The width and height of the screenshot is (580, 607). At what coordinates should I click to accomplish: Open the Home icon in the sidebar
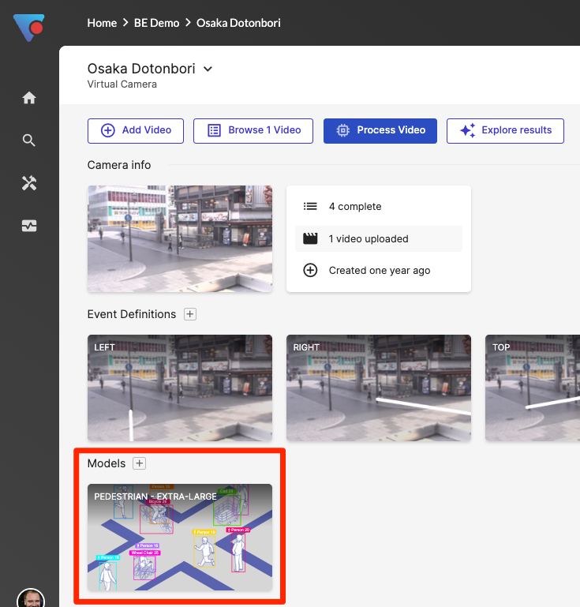tap(29, 98)
